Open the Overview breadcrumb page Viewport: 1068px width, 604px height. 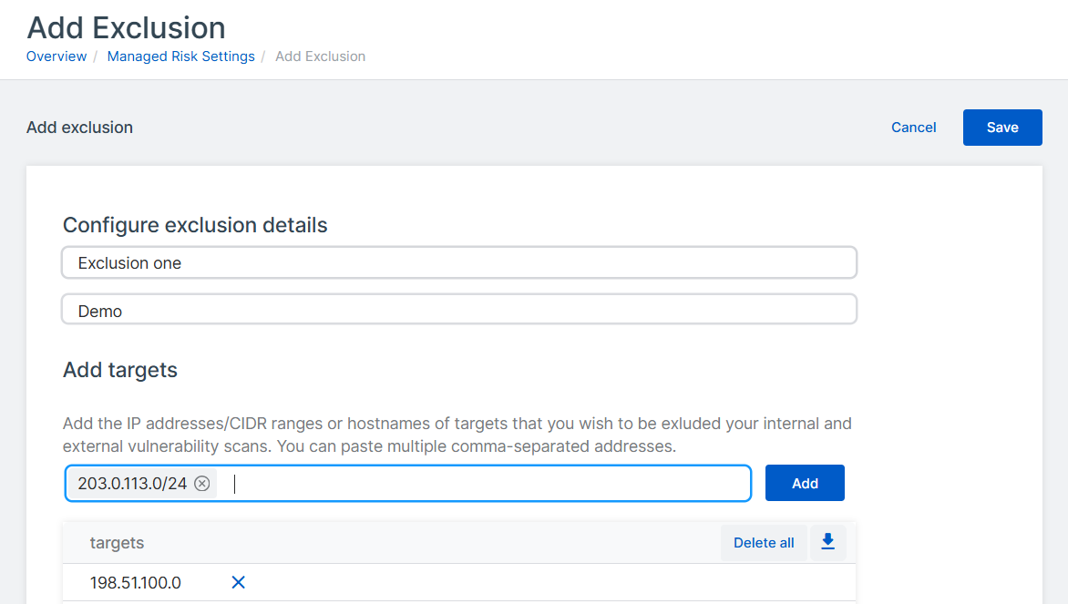(x=56, y=56)
